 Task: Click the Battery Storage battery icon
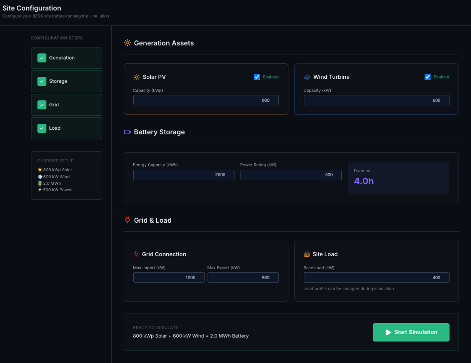pyautogui.click(x=127, y=132)
